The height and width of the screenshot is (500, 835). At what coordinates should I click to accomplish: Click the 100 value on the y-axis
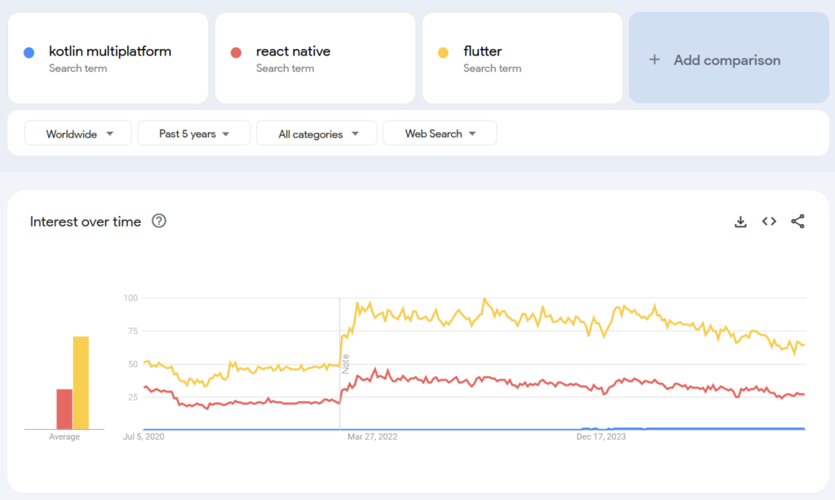pyautogui.click(x=130, y=298)
